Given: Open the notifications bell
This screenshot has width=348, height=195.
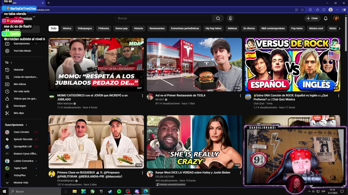Looking at the screenshot, I should (326, 18).
